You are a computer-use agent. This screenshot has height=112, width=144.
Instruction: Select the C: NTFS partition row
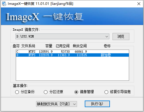72,52
